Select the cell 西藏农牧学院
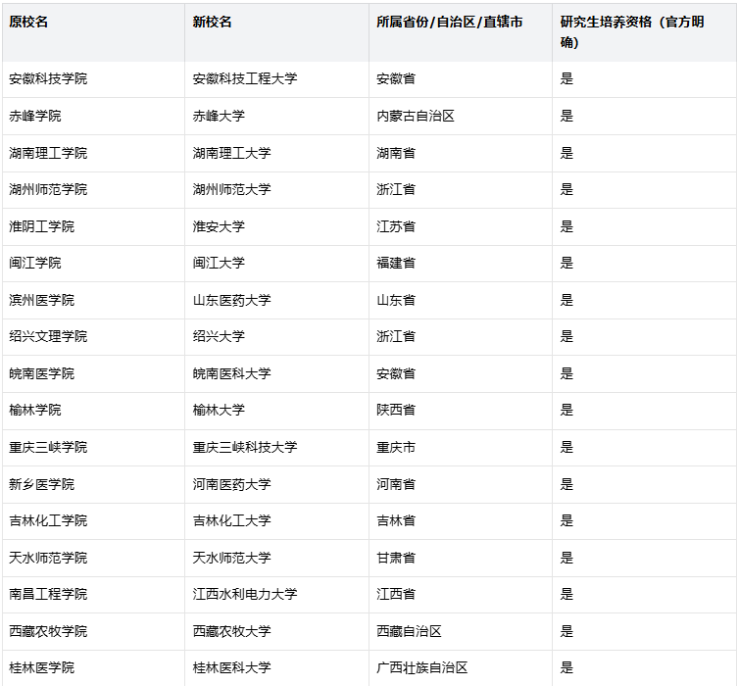Viewport: 738px width, 686px height. [x=93, y=632]
